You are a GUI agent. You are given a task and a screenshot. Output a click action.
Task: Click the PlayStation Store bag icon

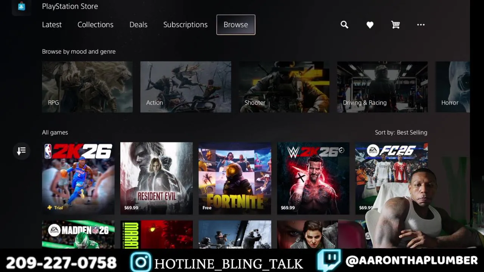pyautogui.click(x=22, y=6)
